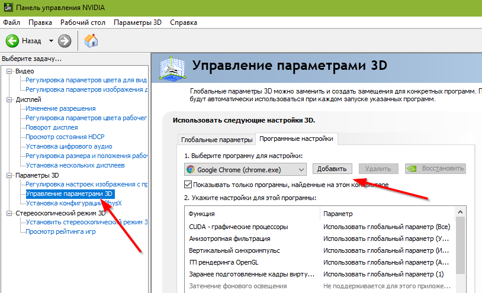
Task: Open Регулировка параметров изображения link
Action: (86, 89)
